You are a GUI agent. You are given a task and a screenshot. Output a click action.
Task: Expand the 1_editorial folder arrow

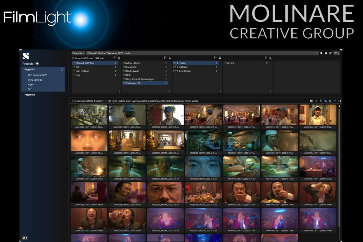tap(217, 67)
